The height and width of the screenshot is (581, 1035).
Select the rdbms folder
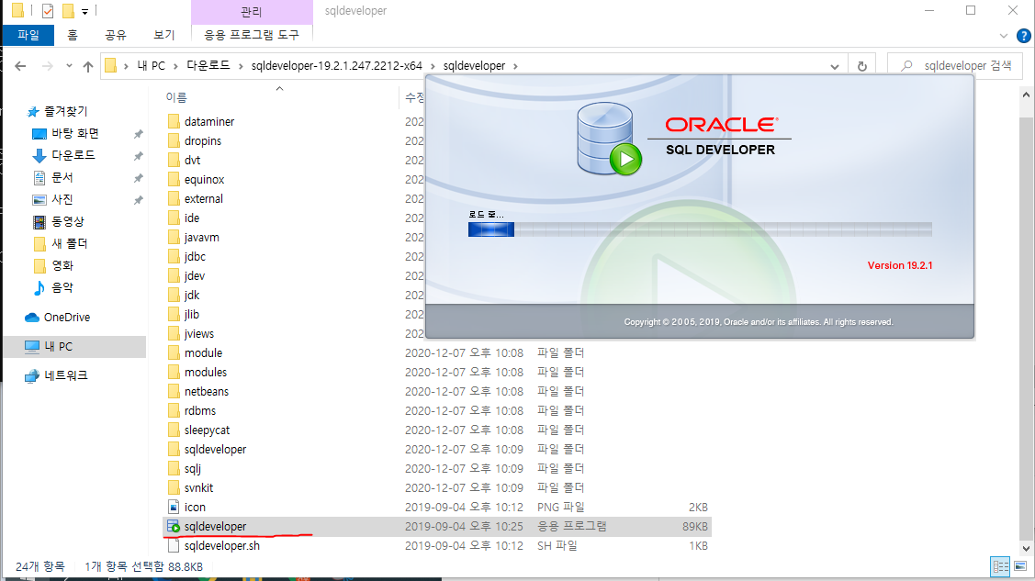click(x=200, y=411)
